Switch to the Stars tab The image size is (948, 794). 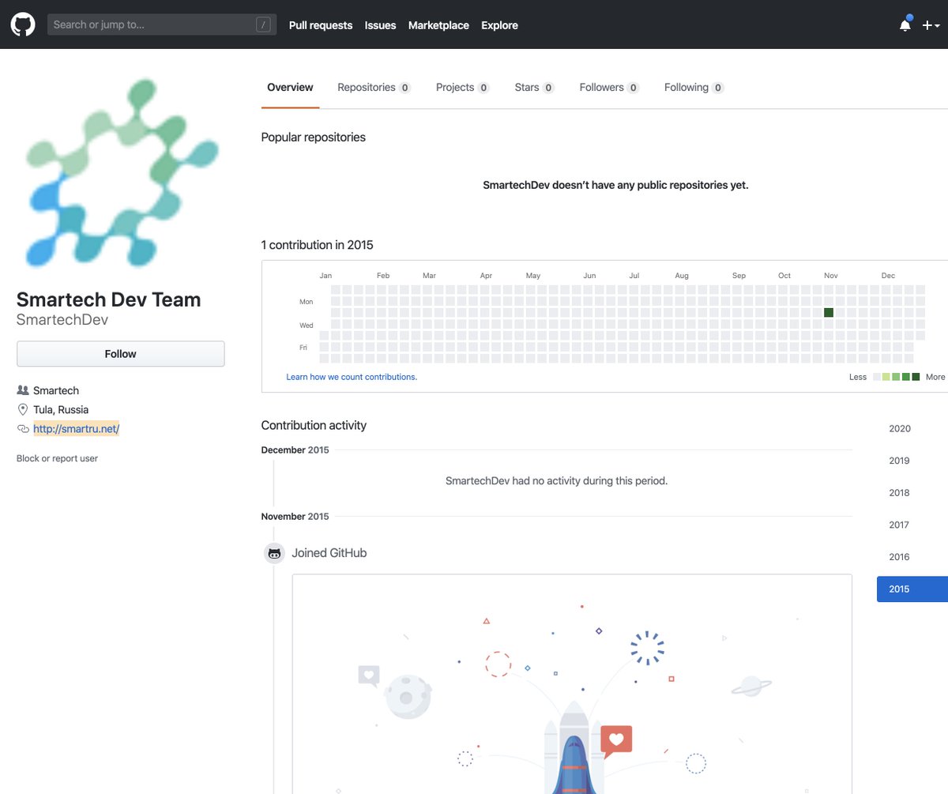tap(534, 88)
